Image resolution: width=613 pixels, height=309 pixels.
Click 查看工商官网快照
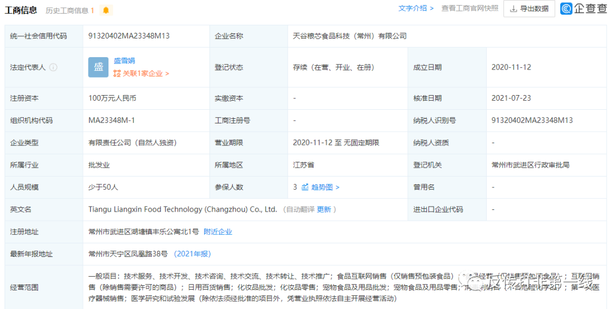470,8
